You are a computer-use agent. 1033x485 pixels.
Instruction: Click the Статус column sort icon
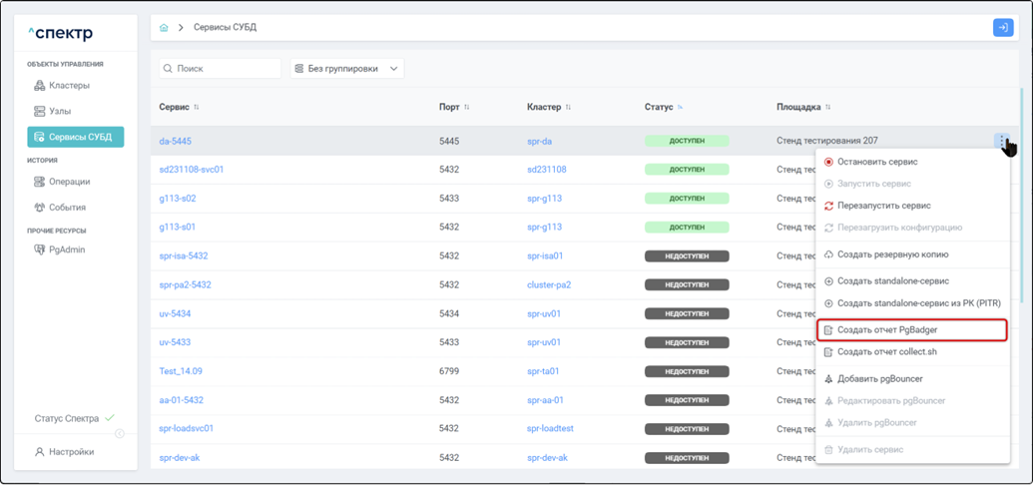point(681,108)
